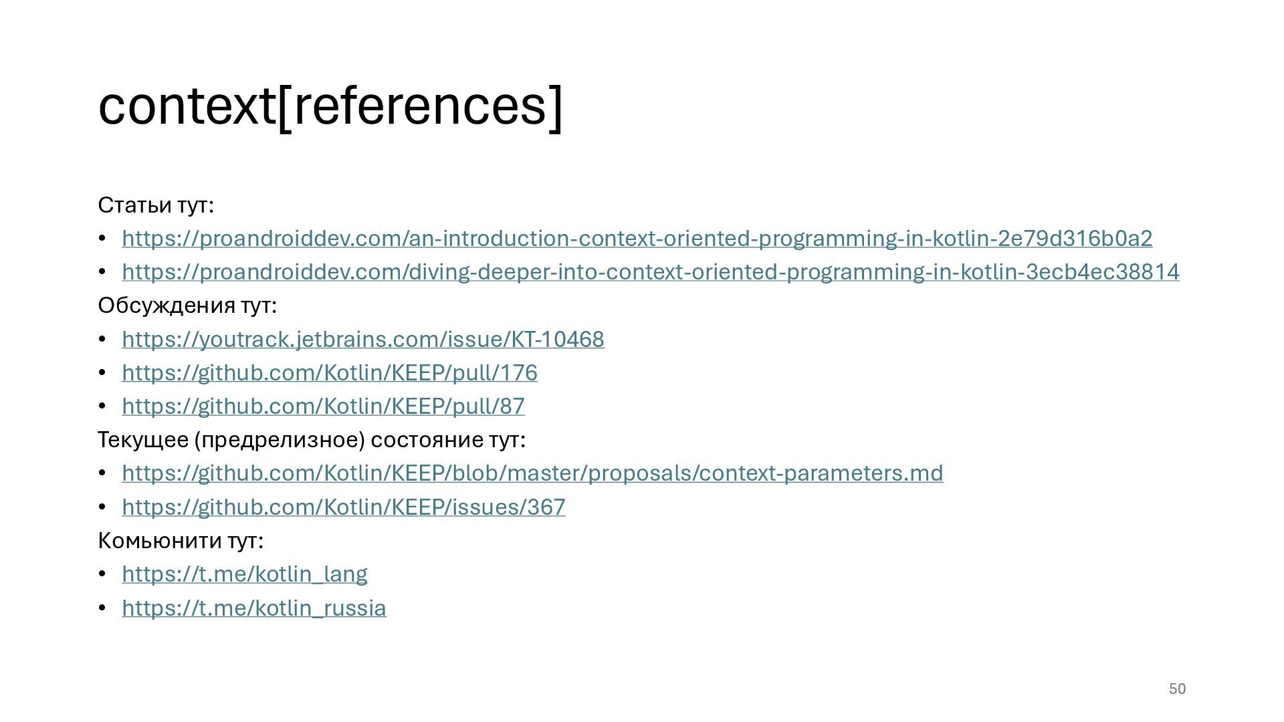Open the YouTrack issue KT-10468 link
This screenshot has width=1284, height=722.
click(362, 340)
